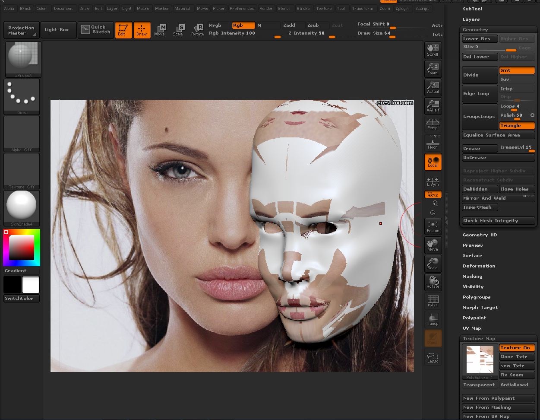Open the Brush menu

point(25,9)
